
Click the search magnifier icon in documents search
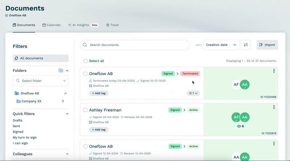click(x=85, y=45)
